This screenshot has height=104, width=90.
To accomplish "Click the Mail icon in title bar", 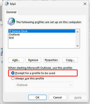I will tap(6, 4).
